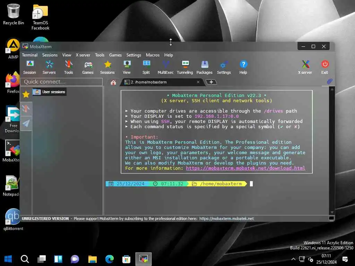355x266 pixels.
Task: Open the Macros menu
Action: click(153, 55)
